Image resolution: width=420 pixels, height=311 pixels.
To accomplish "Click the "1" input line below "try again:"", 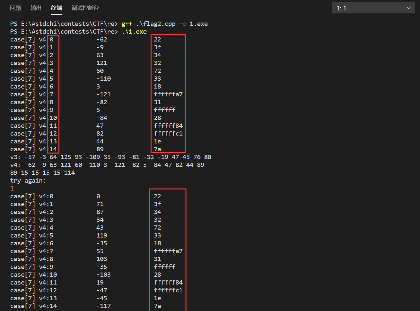I will tap(12, 188).
